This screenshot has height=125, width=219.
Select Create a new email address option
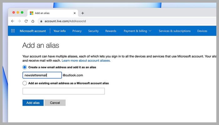(x=25, y=67)
